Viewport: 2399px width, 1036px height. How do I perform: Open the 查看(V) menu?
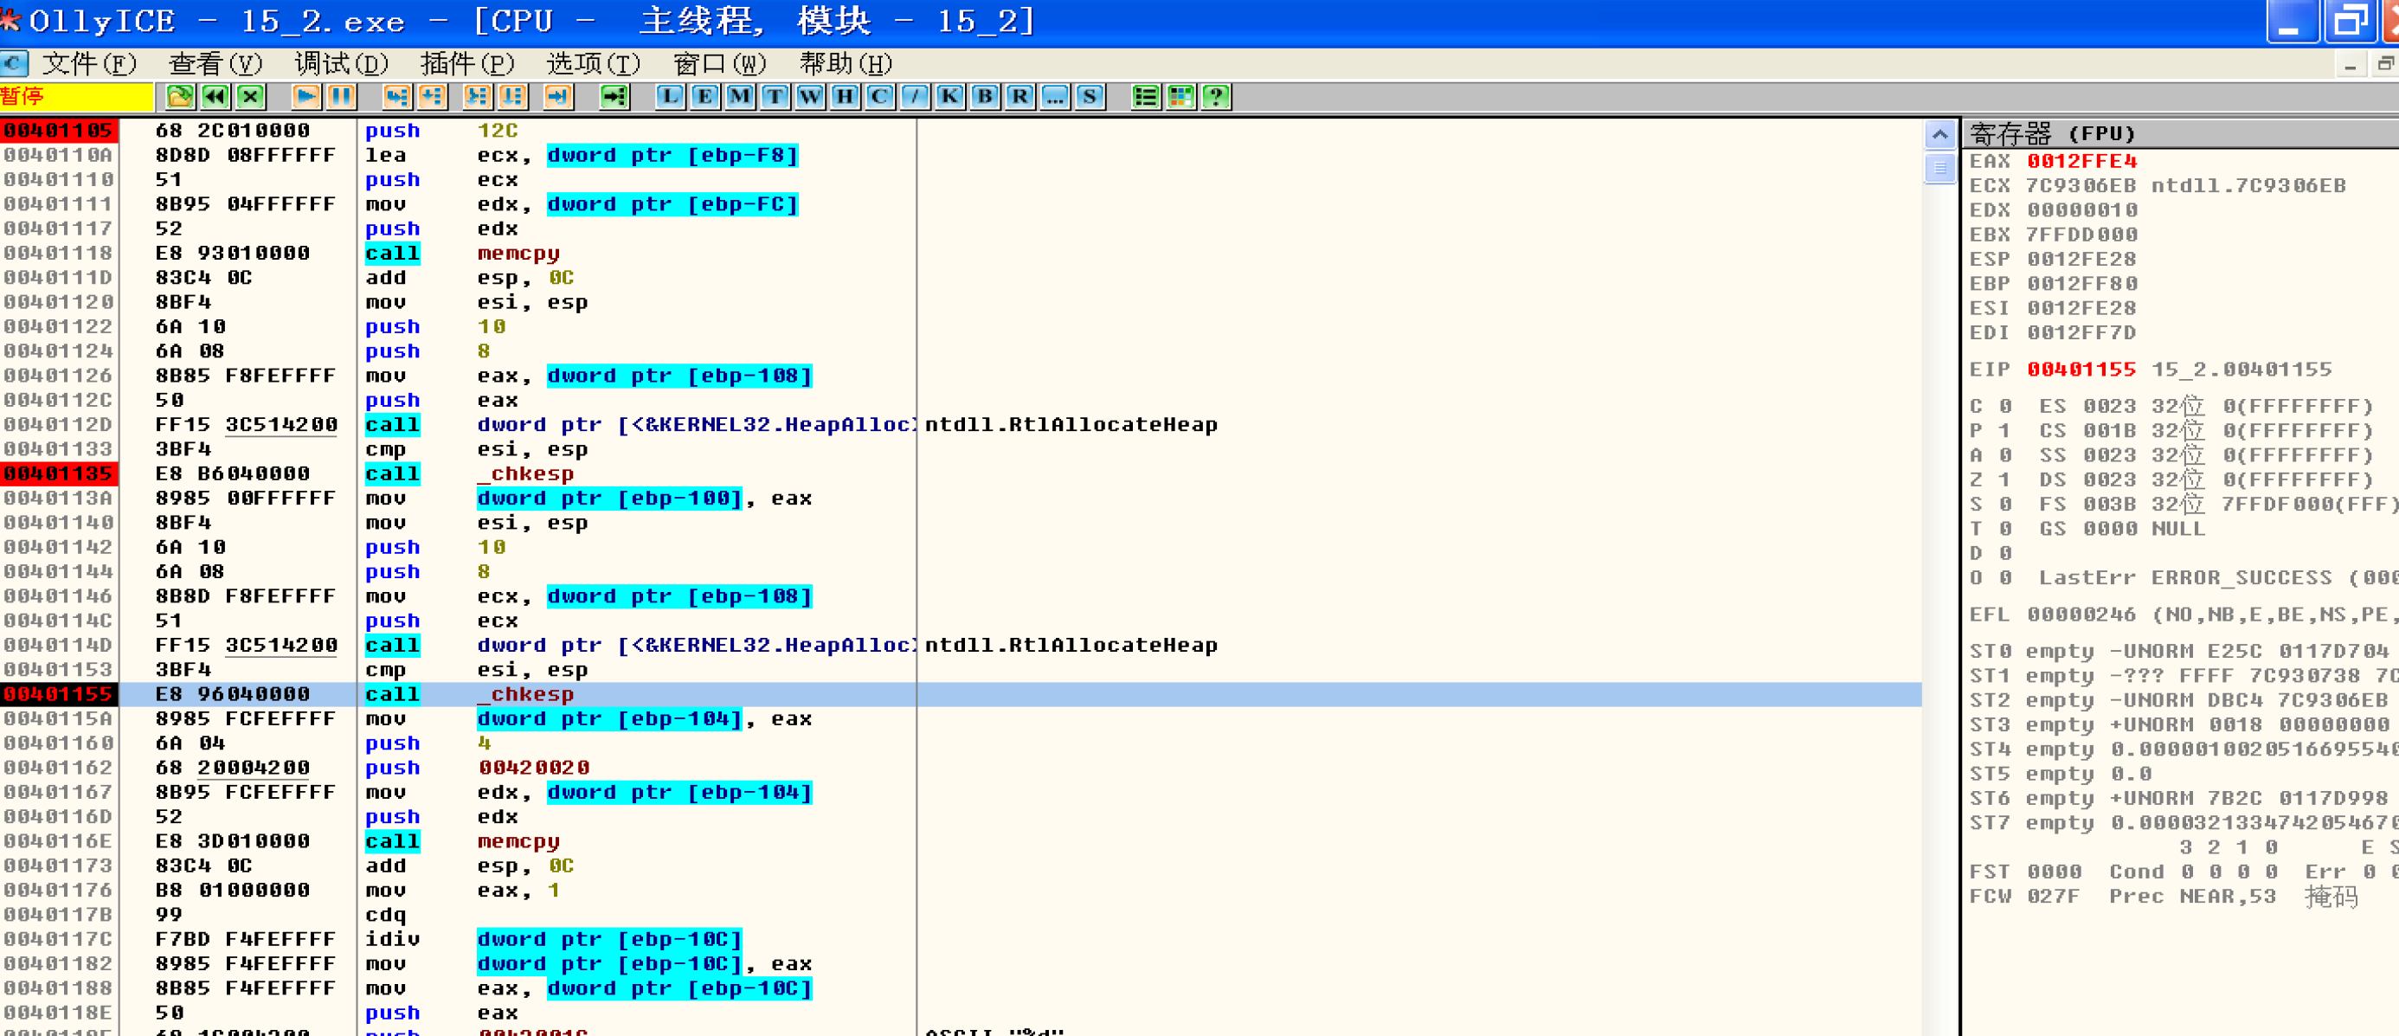[x=215, y=63]
